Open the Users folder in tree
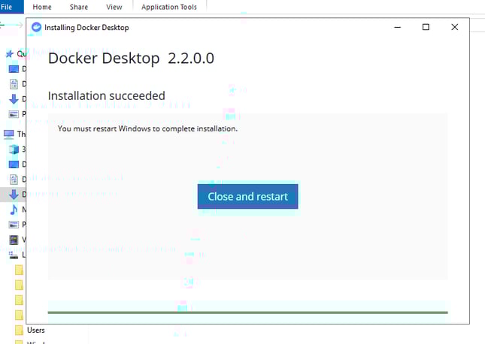This screenshot has height=344, width=485. pyautogui.click(x=35, y=330)
